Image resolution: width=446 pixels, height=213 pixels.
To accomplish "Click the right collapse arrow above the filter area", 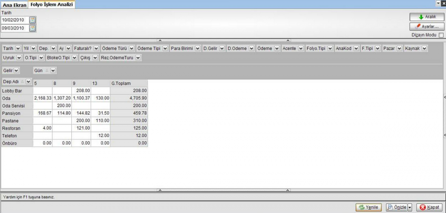I will point(288,40).
